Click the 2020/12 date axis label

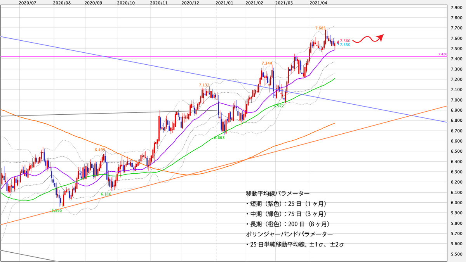click(x=190, y=2)
